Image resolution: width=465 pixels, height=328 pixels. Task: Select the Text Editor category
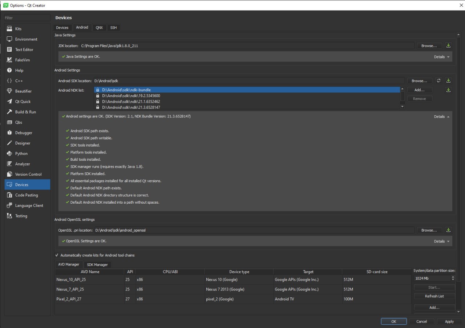[27, 49]
